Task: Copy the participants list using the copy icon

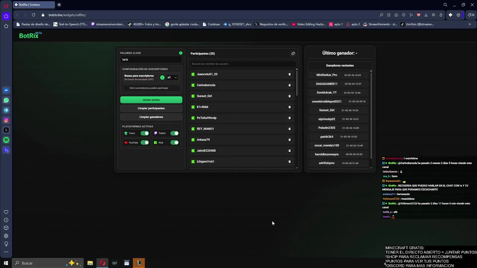Action: pos(293,54)
